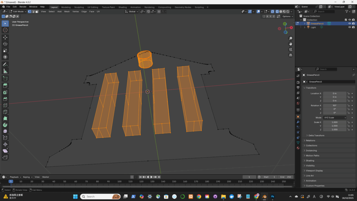
Task: Activate the Rotate tool
Action: (5, 44)
